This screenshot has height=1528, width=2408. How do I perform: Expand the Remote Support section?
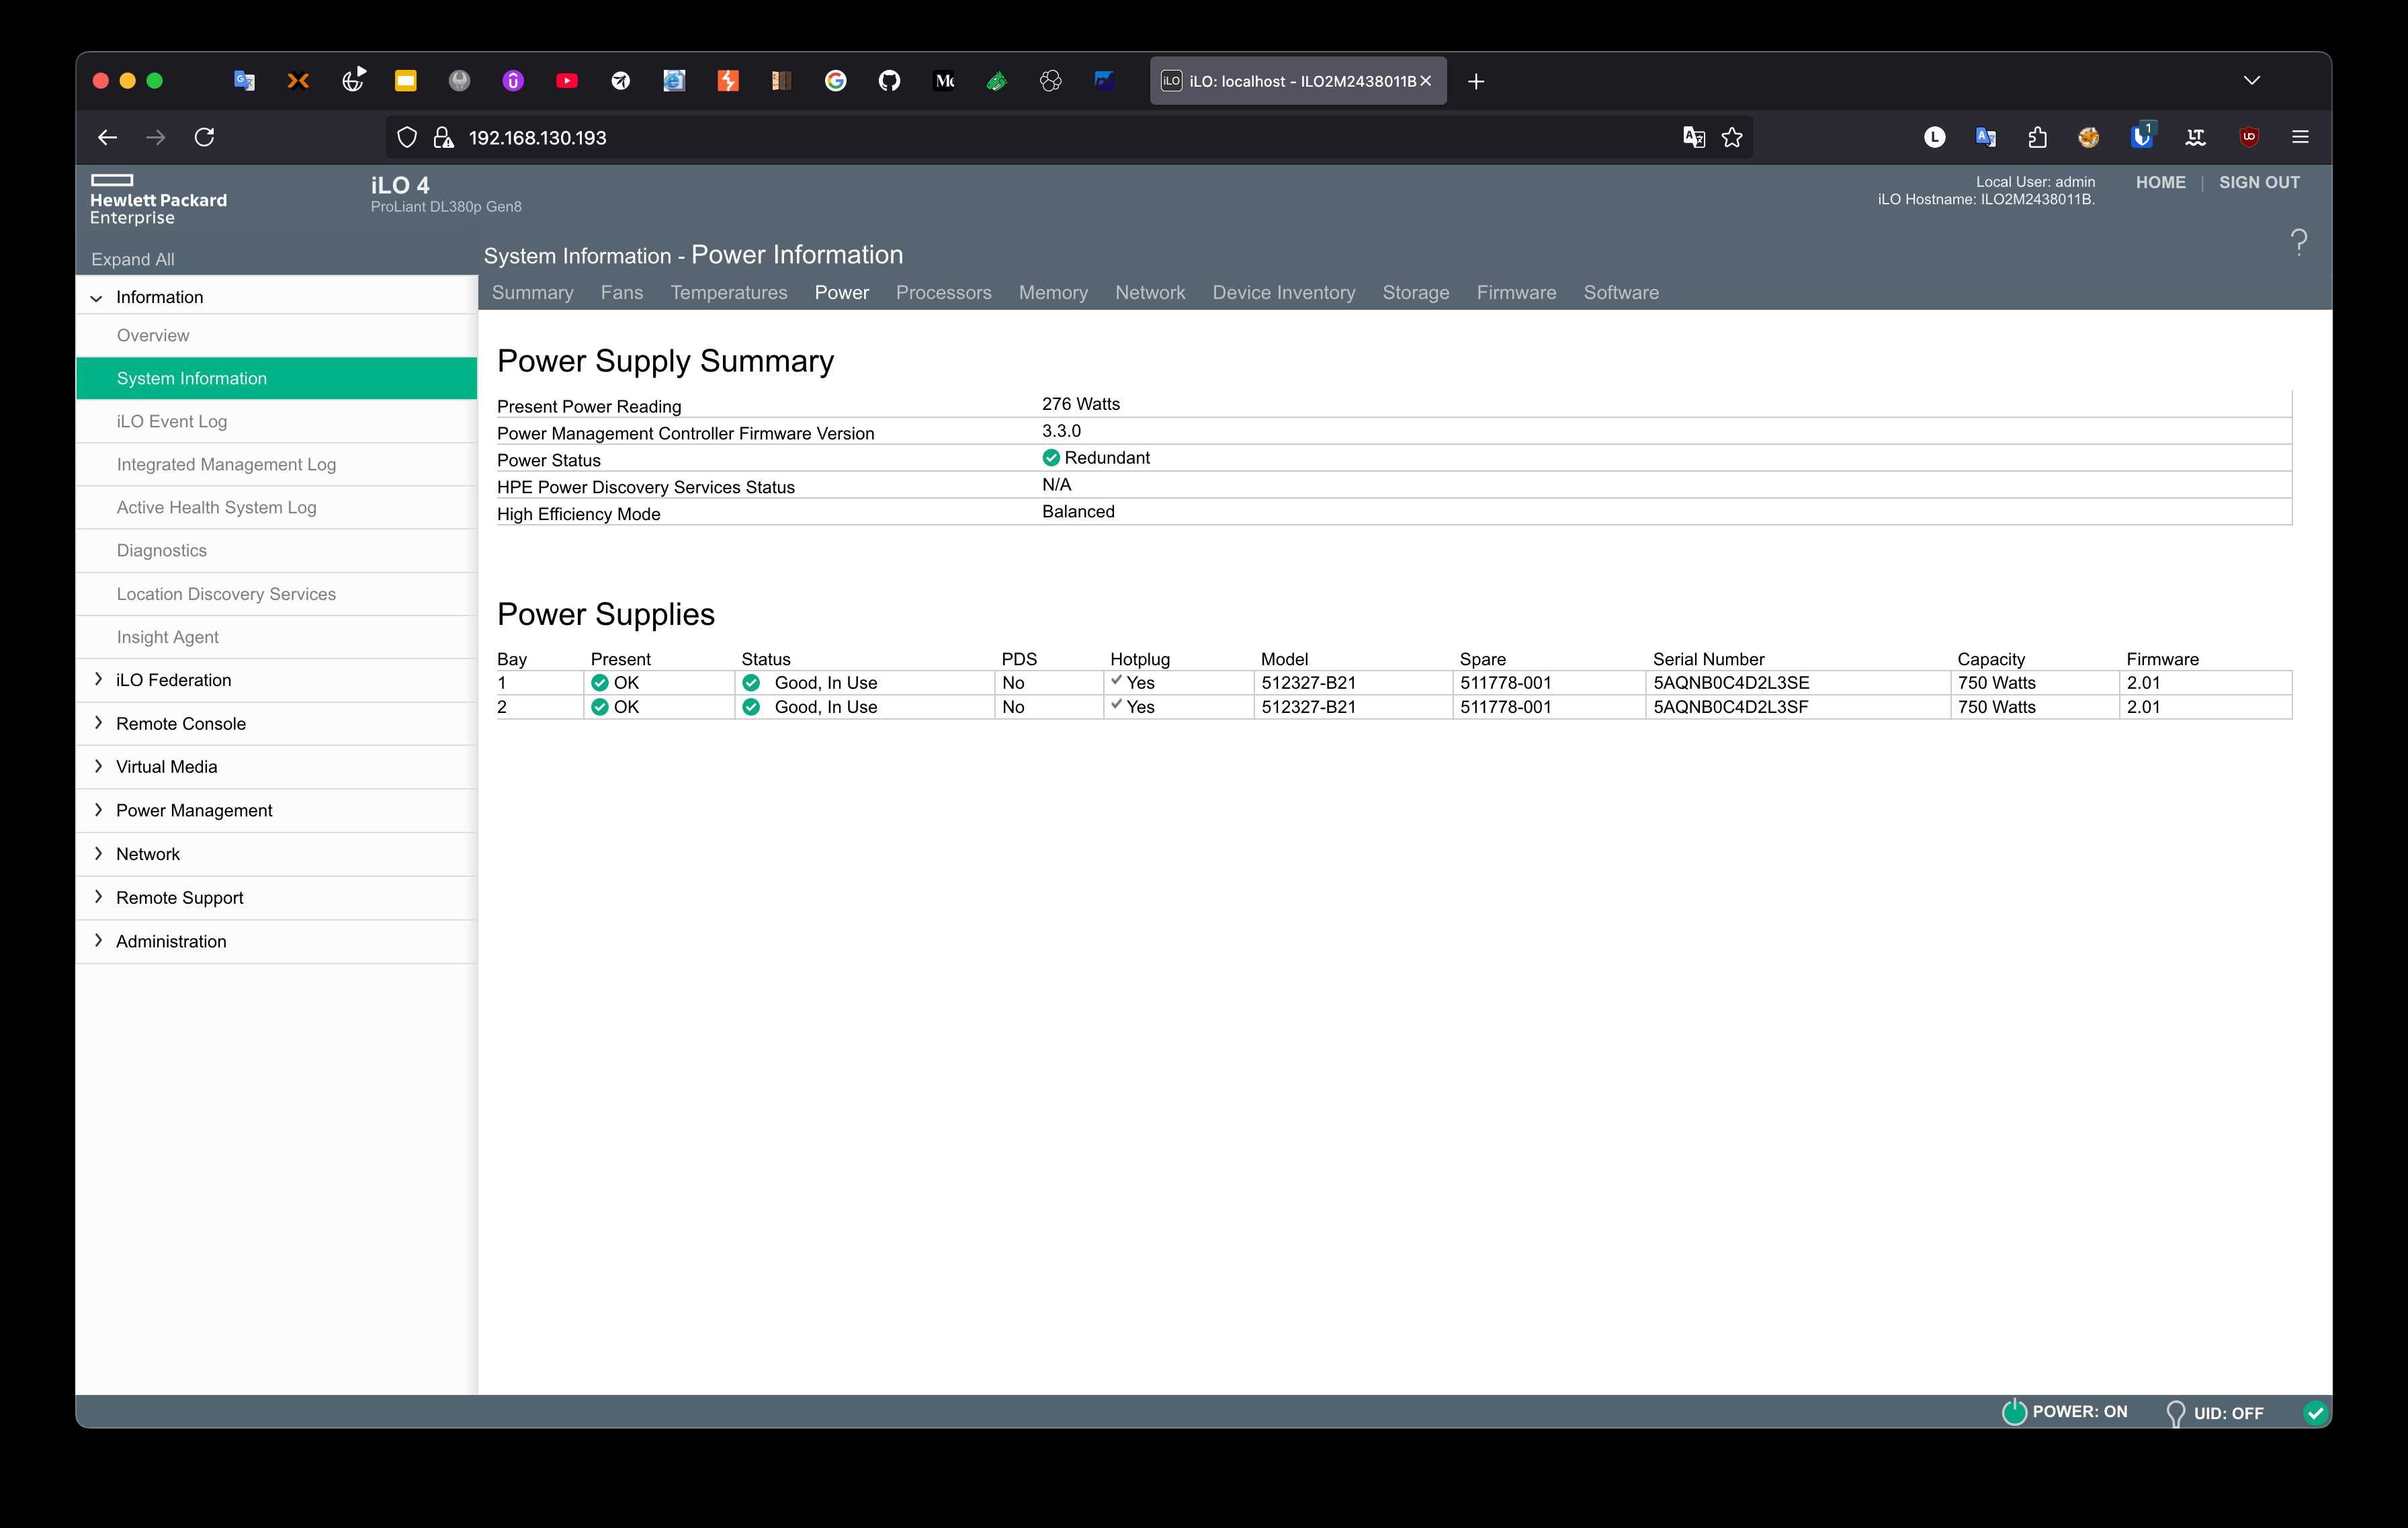[98, 897]
